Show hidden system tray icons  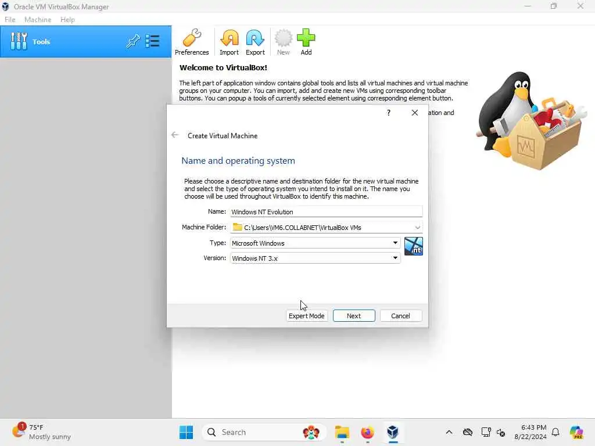[x=449, y=432]
